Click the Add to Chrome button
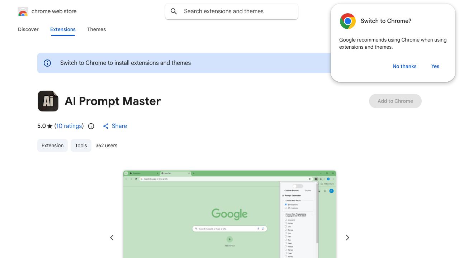 (395, 101)
